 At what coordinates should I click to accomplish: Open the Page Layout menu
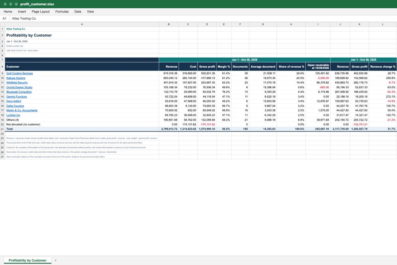41,12
